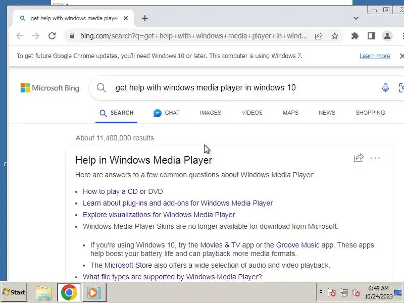Open the Windows Start menu
This screenshot has height=303, width=404.
14,292
